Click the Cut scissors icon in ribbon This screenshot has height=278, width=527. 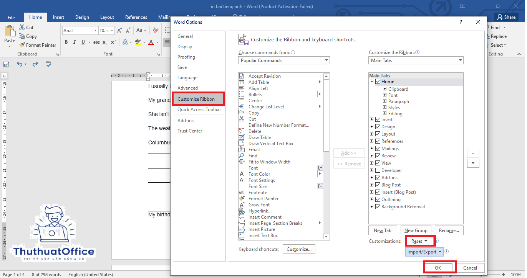tap(22, 27)
